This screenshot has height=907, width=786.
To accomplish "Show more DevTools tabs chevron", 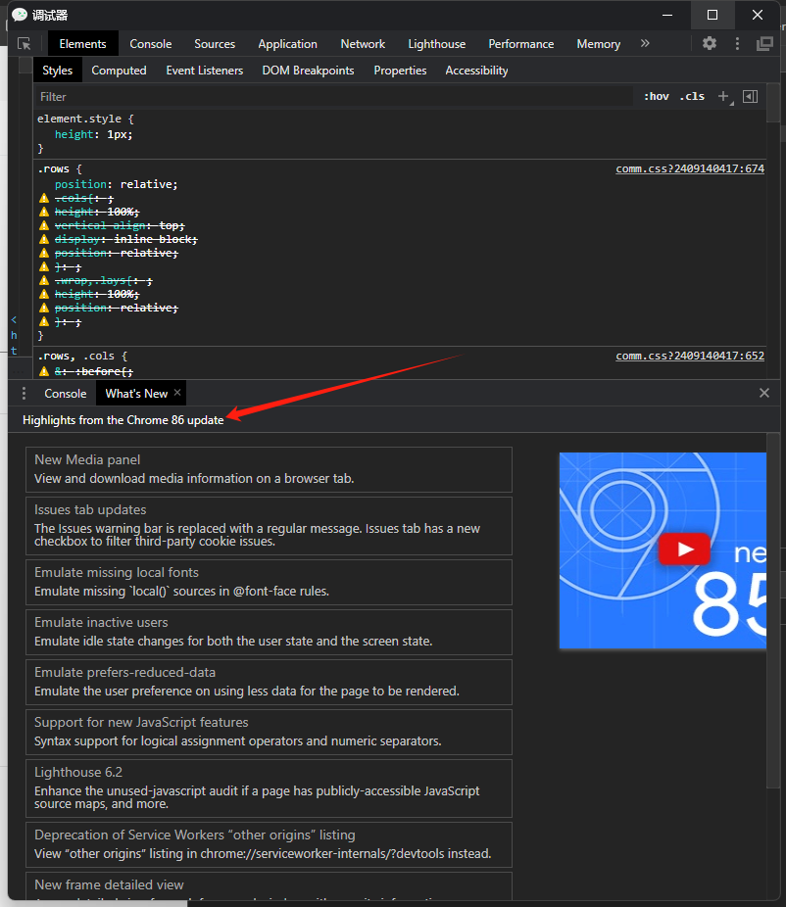I will point(645,43).
